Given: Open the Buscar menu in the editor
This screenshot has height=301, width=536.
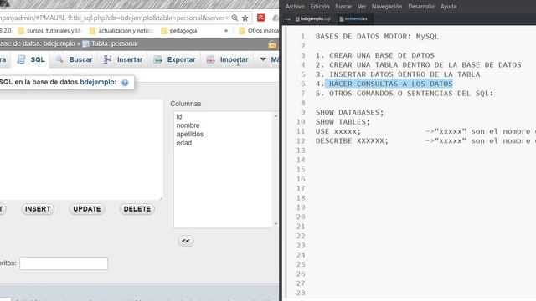Looking at the screenshot, I should coord(343,7).
